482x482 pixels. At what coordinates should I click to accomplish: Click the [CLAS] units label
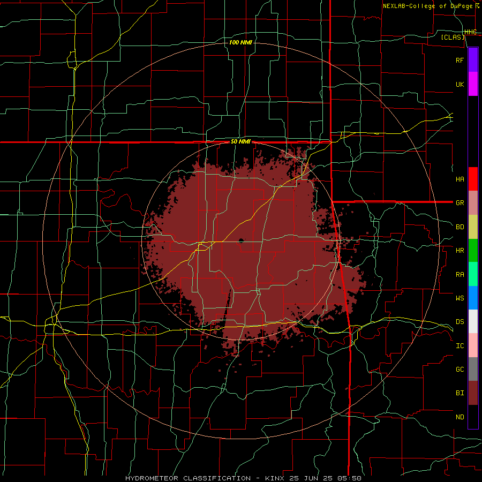(453, 37)
